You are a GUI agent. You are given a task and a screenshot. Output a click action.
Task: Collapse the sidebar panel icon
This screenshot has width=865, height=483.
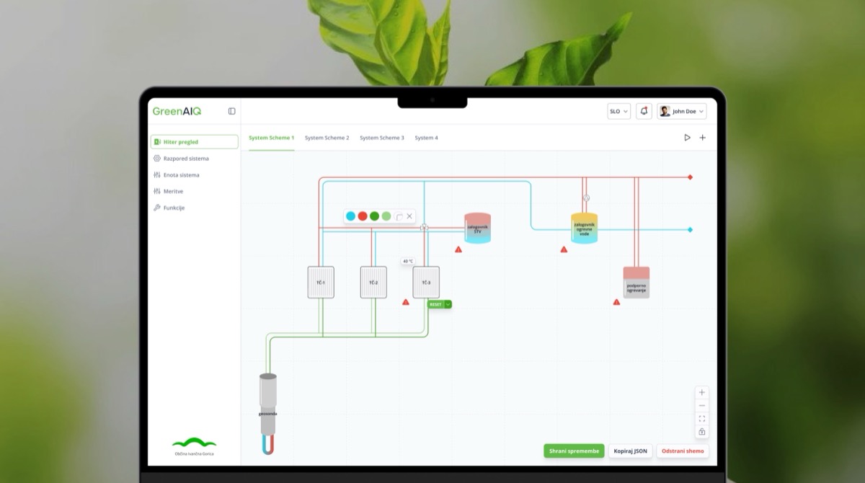[231, 111]
